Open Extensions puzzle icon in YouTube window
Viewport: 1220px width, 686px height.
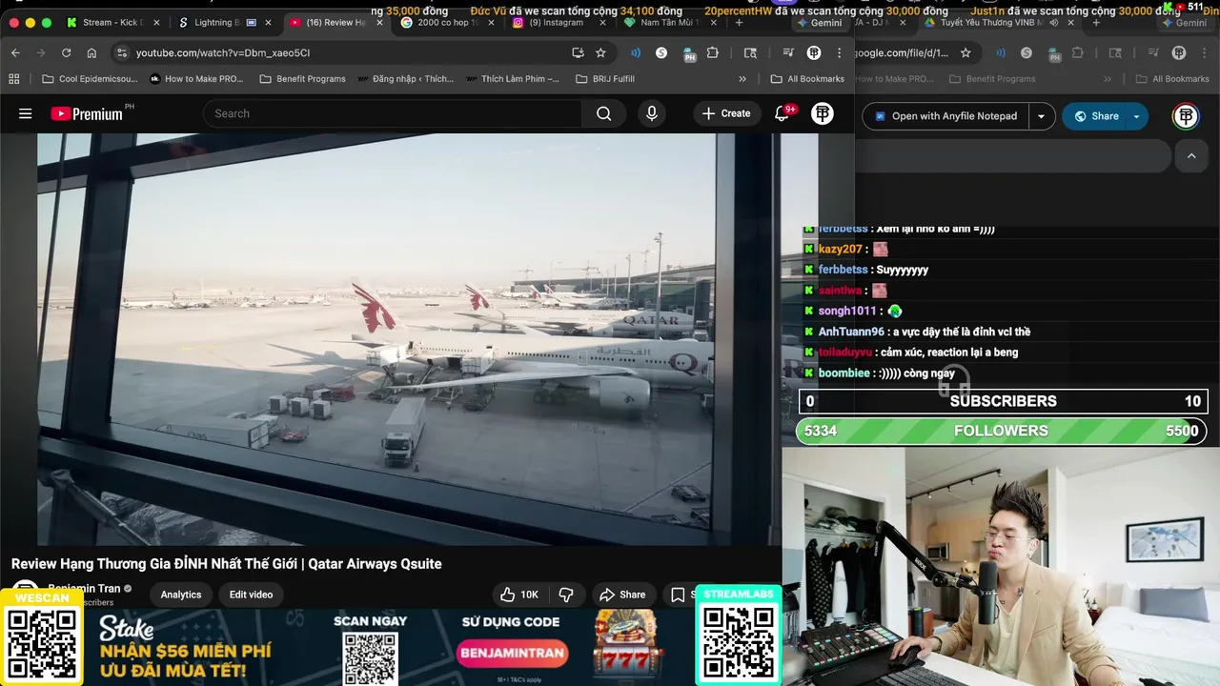click(x=712, y=53)
